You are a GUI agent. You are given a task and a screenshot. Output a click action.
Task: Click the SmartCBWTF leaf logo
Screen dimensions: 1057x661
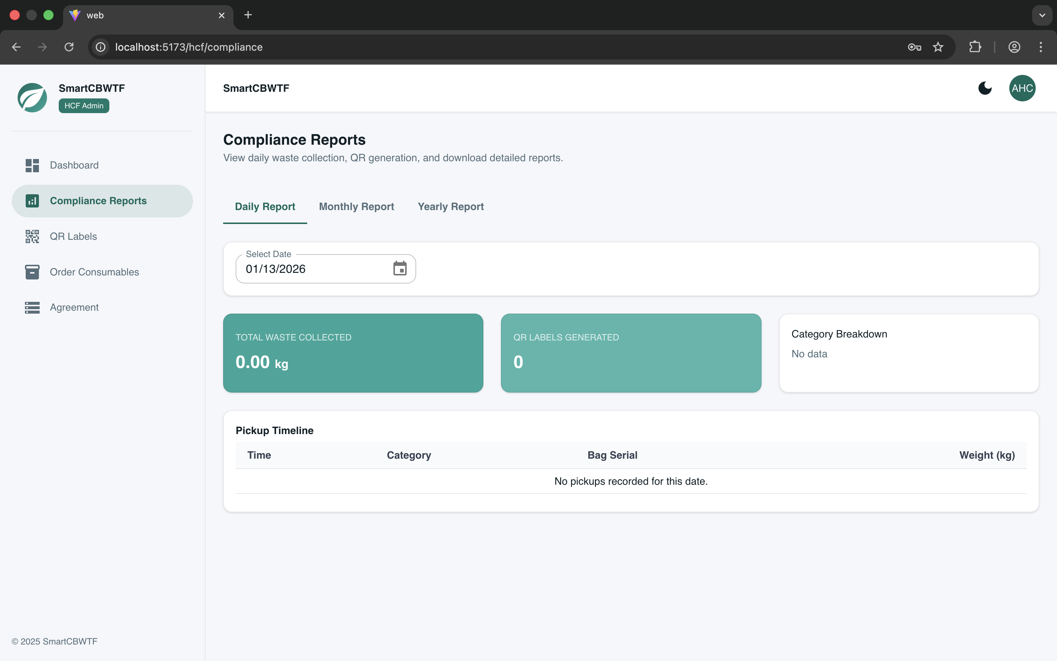tap(32, 97)
